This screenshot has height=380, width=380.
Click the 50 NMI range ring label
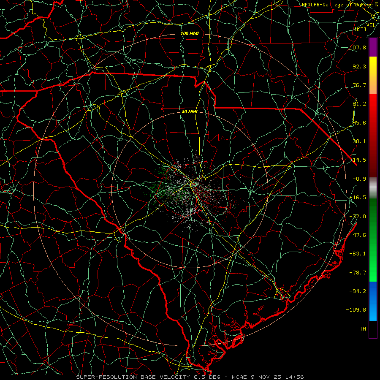coord(190,111)
